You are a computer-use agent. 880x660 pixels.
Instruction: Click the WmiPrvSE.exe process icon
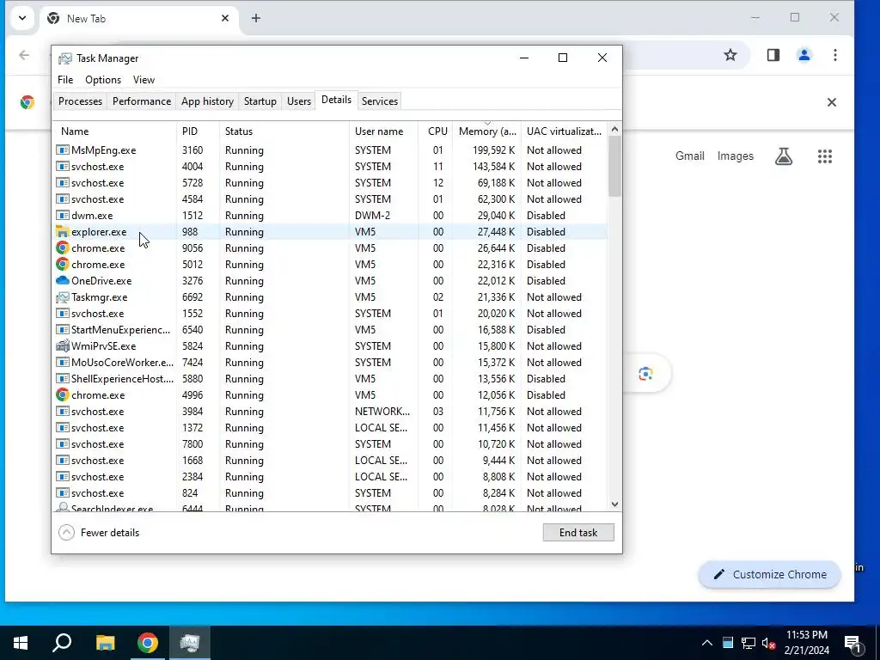tap(62, 345)
